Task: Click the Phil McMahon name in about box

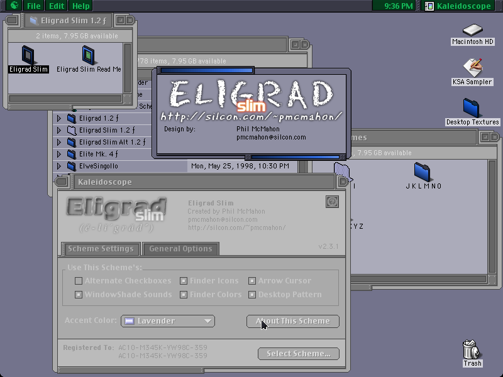Action: click(258, 129)
